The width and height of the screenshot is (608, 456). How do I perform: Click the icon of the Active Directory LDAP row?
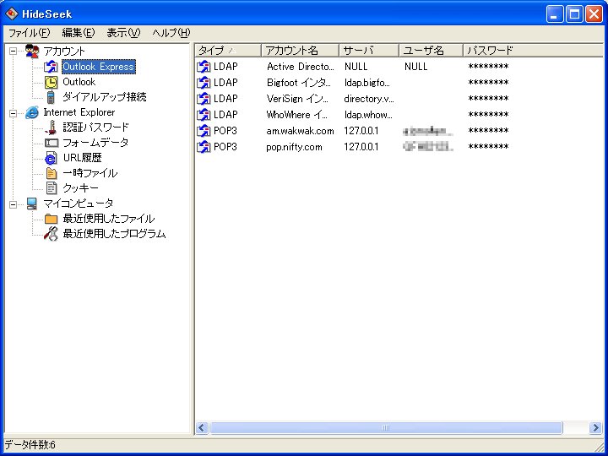(x=204, y=67)
